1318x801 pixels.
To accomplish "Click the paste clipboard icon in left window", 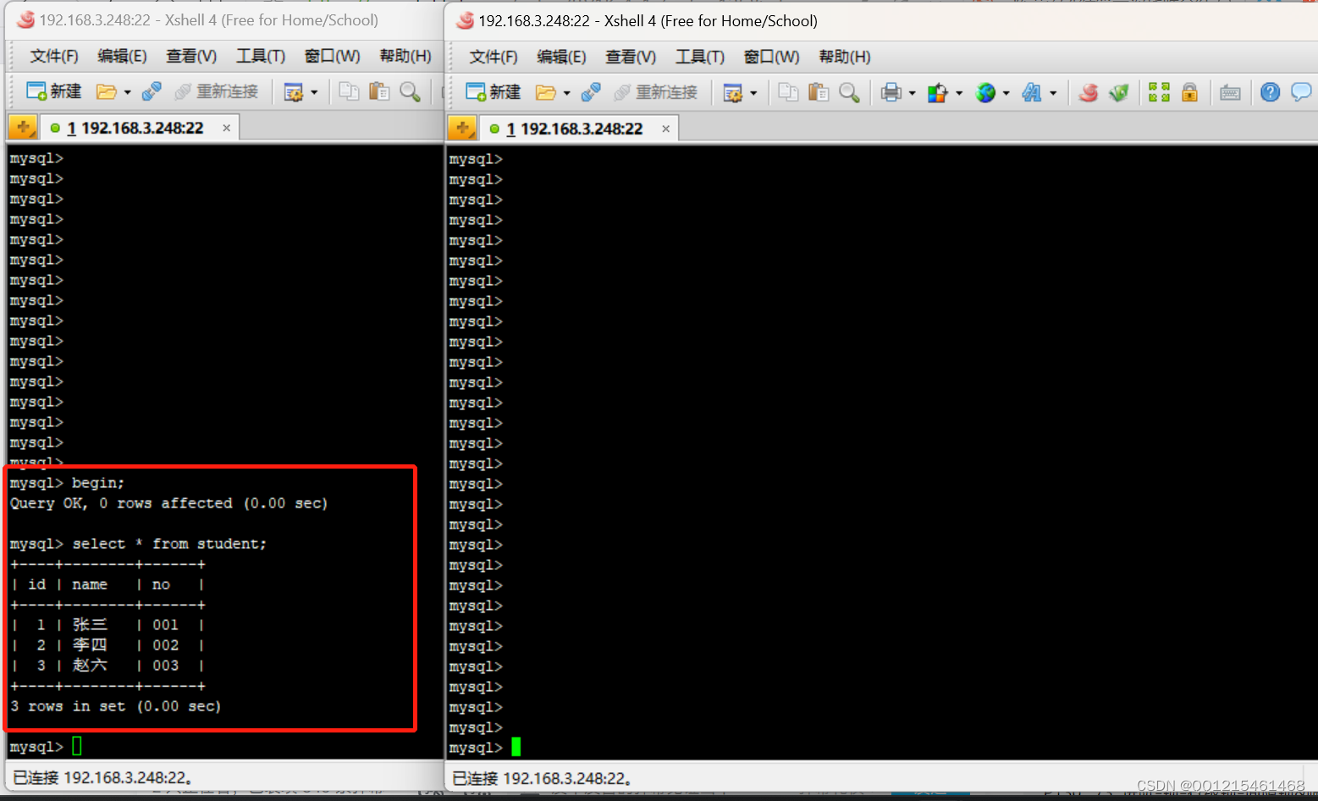I will (379, 91).
